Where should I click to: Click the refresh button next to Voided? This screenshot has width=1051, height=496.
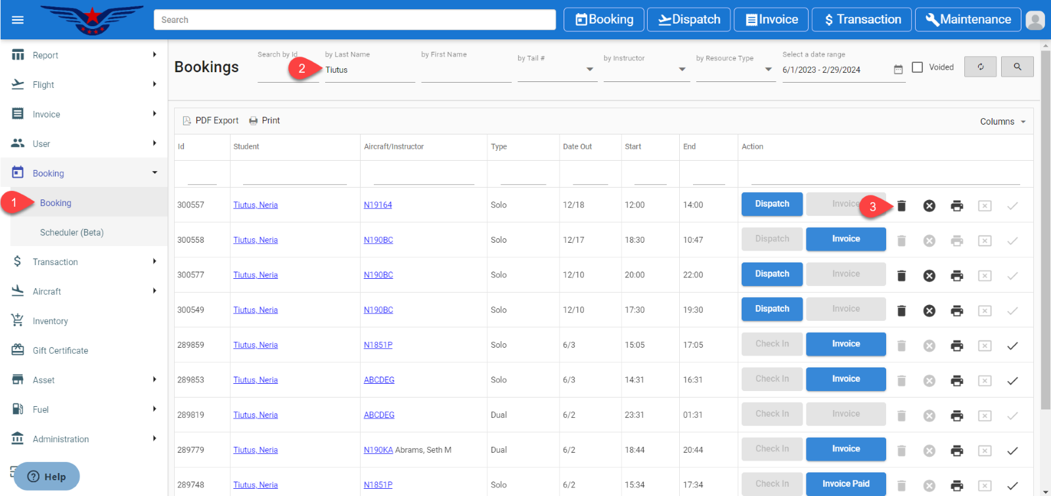click(x=980, y=67)
